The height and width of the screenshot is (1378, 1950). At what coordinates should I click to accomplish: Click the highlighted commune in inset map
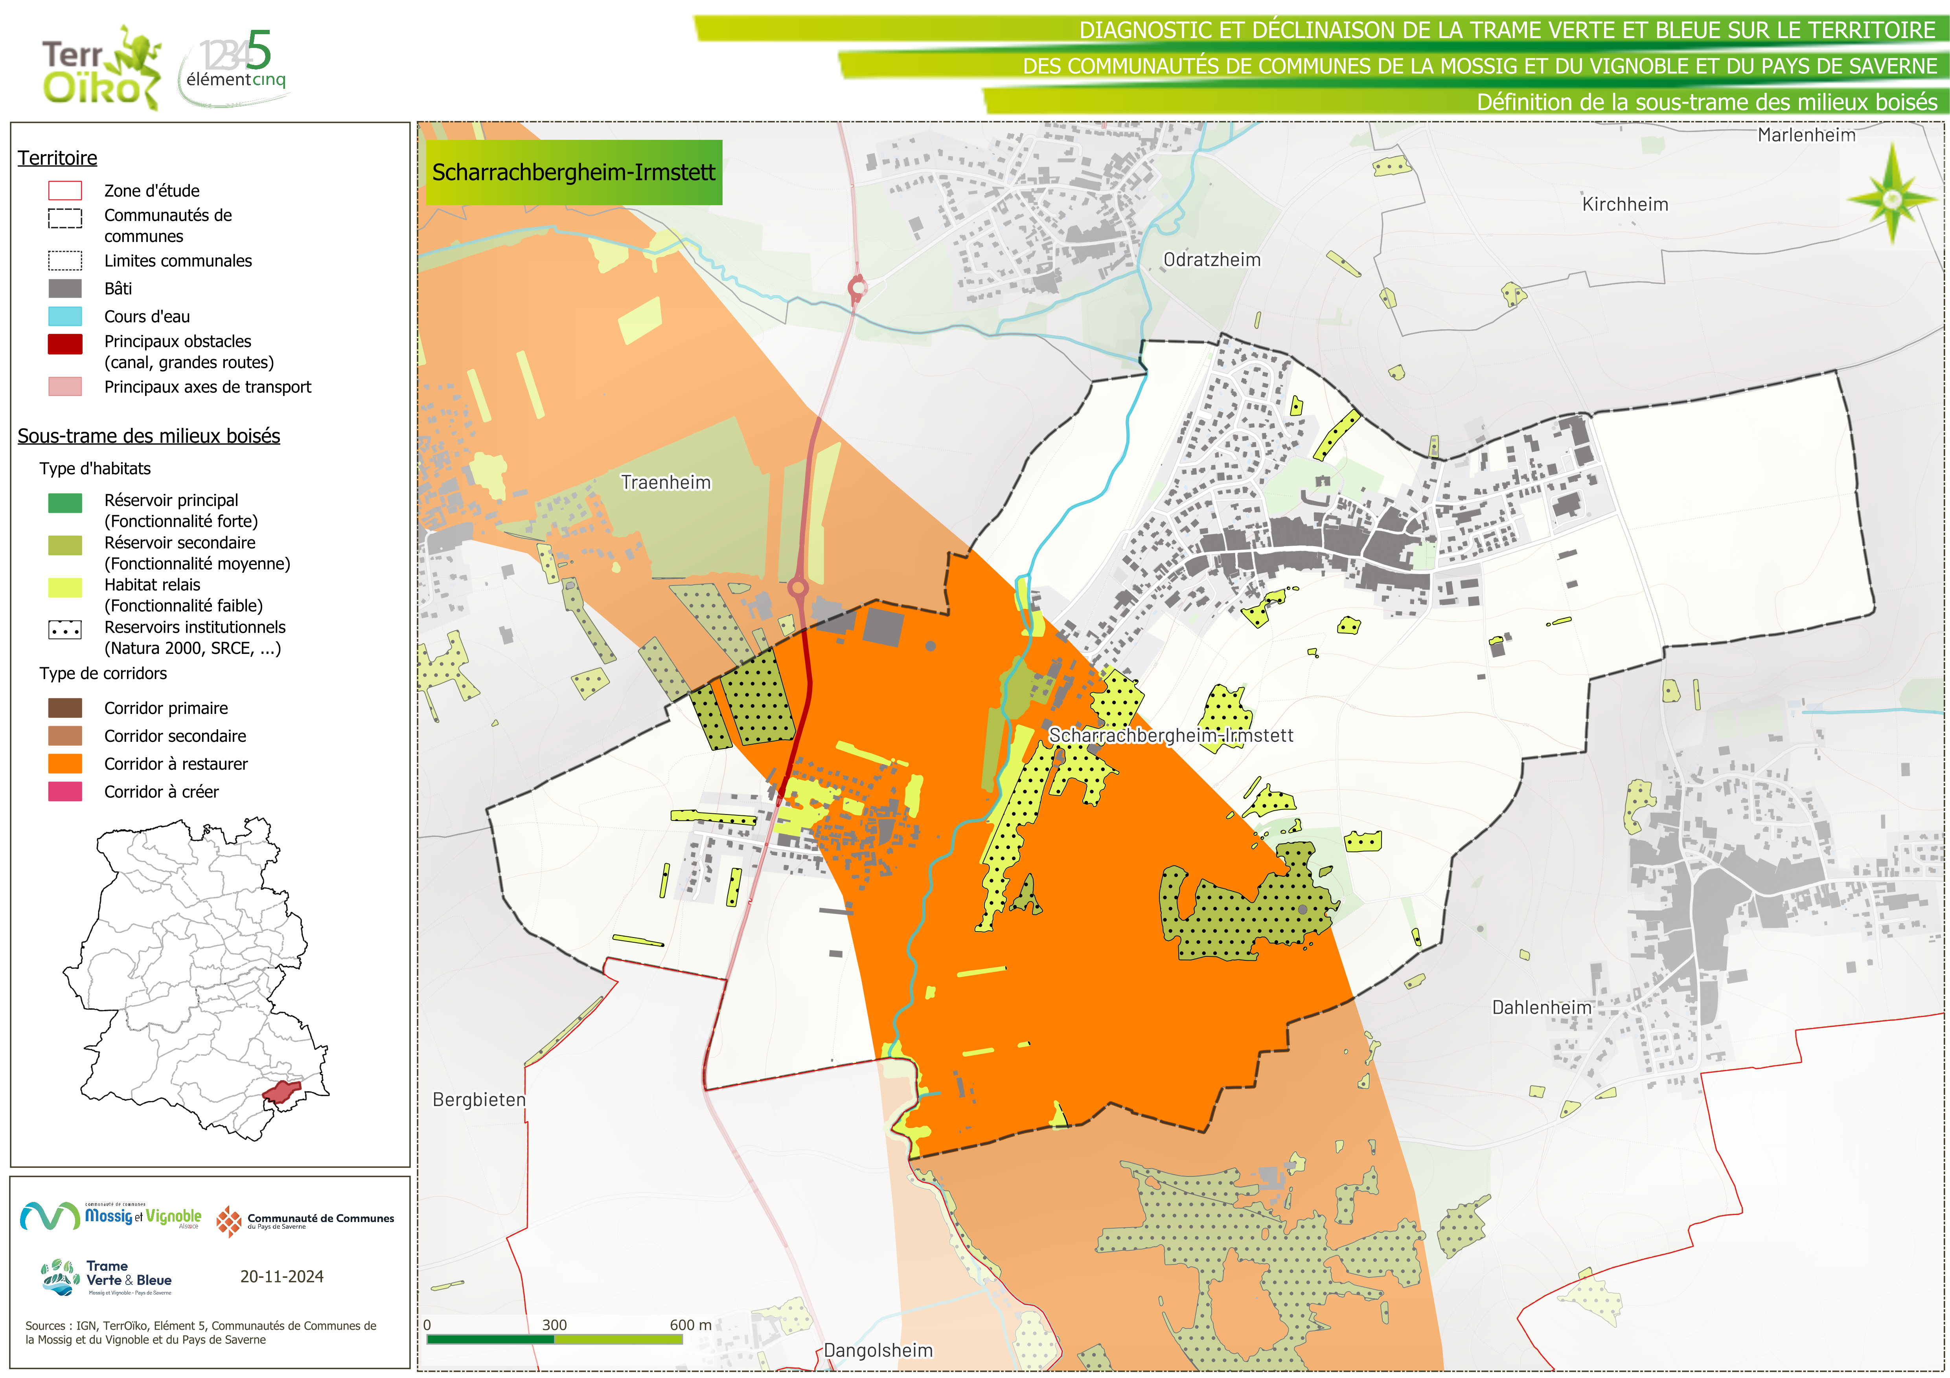point(281,1091)
